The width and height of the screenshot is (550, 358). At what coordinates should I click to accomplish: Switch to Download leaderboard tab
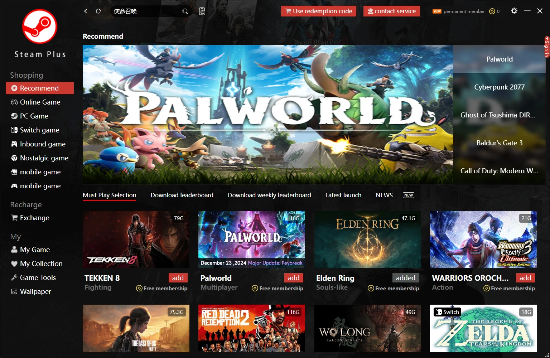click(182, 195)
